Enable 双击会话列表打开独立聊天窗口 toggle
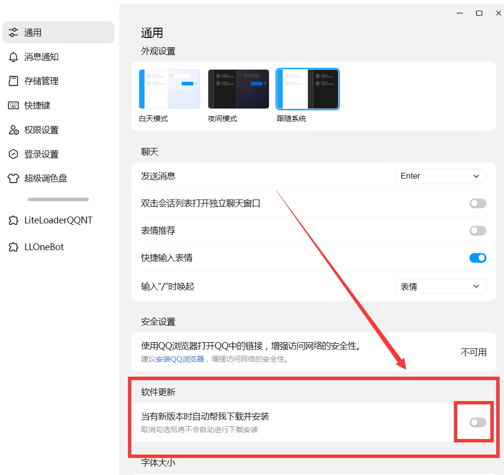504x475 pixels. click(477, 203)
